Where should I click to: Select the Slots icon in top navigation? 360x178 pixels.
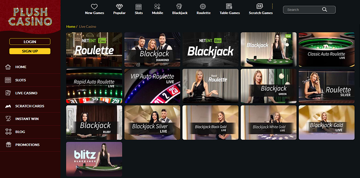pos(138,7)
